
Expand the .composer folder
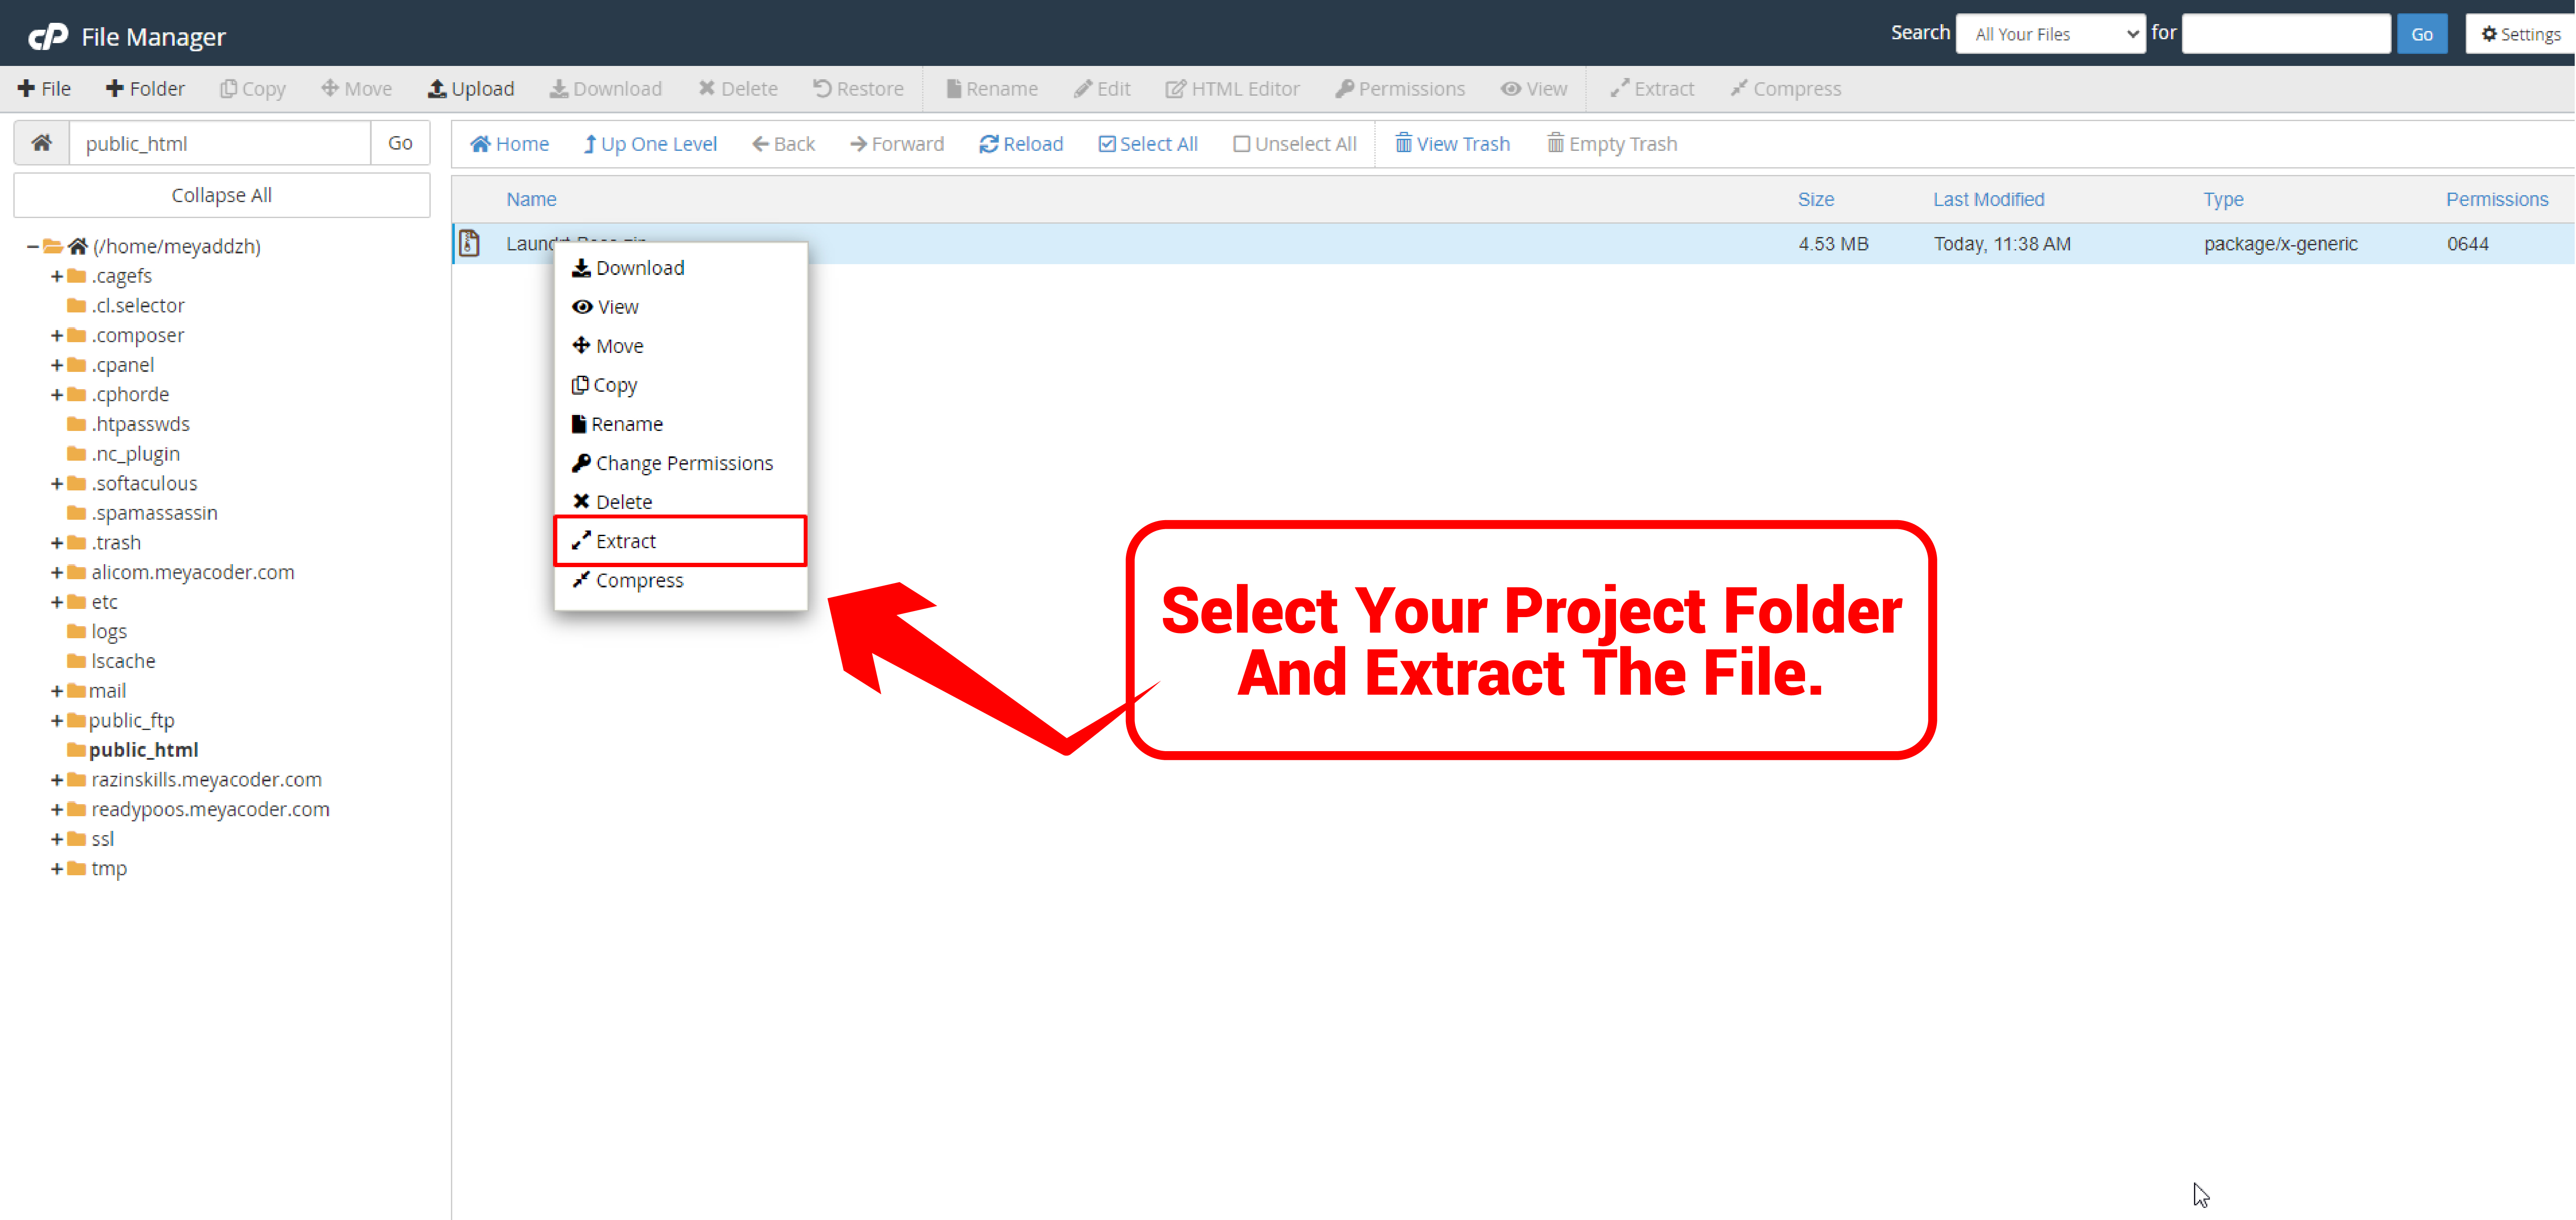tap(57, 335)
